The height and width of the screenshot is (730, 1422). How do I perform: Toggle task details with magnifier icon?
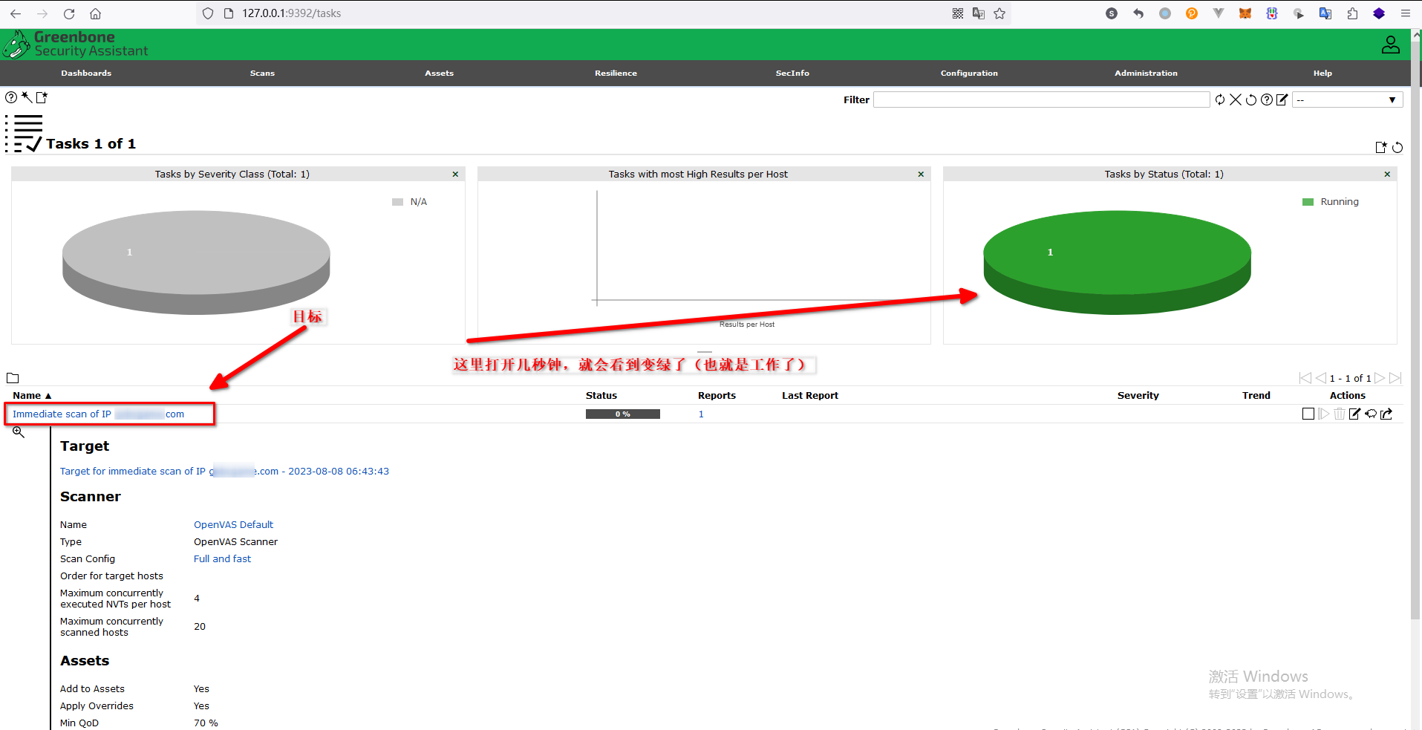coord(19,432)
